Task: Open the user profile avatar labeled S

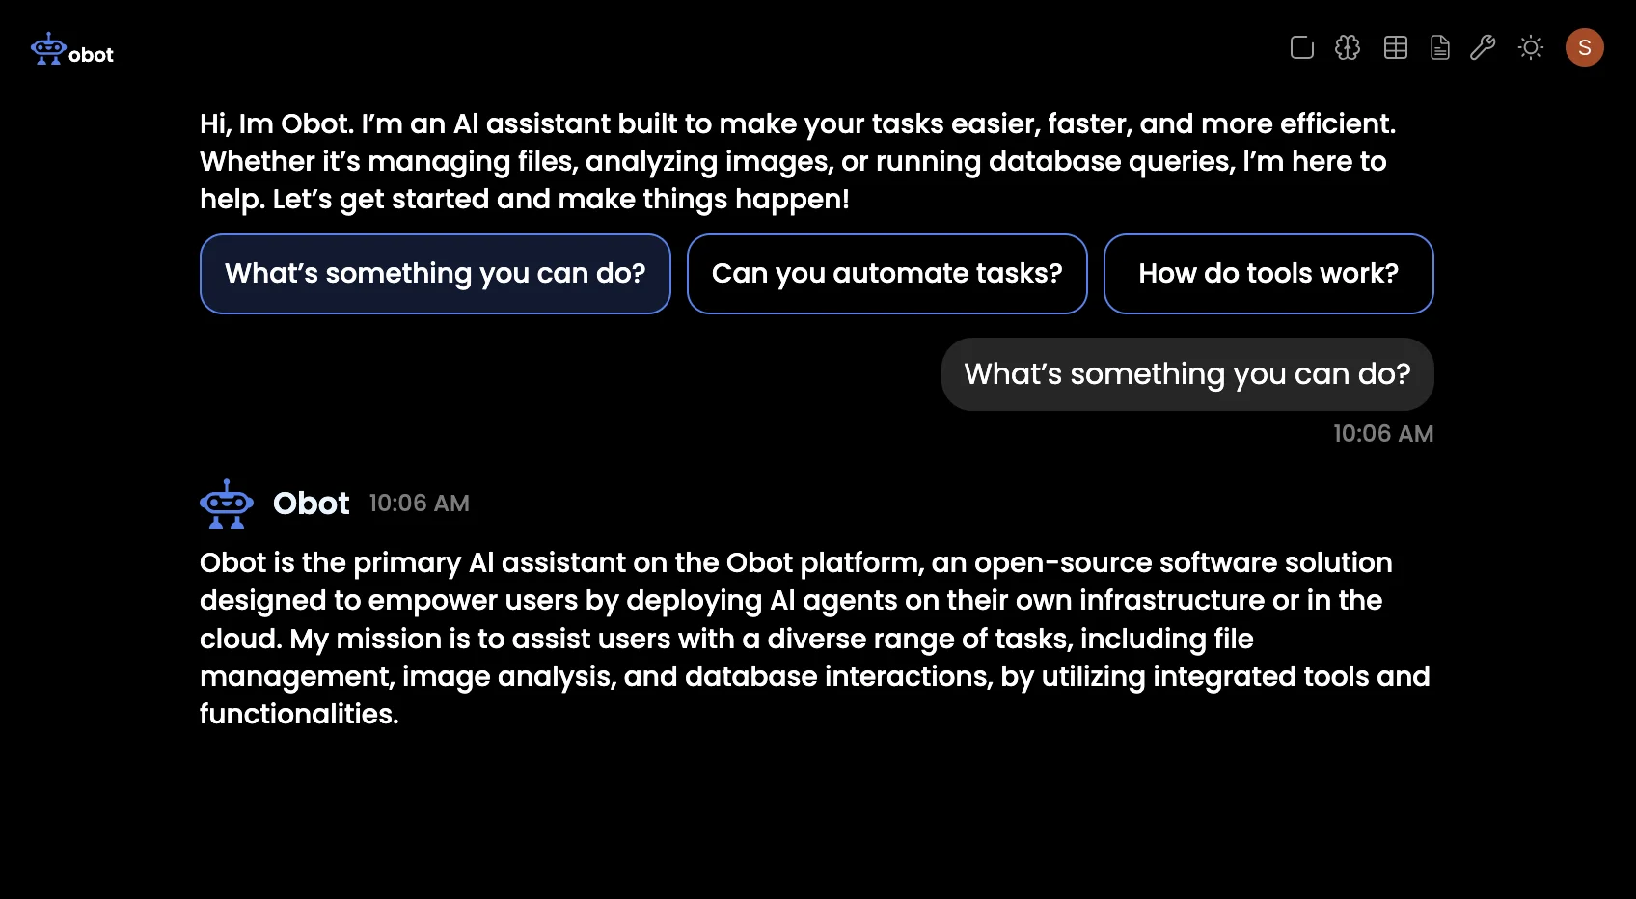Action: [x=1585, y=47]
